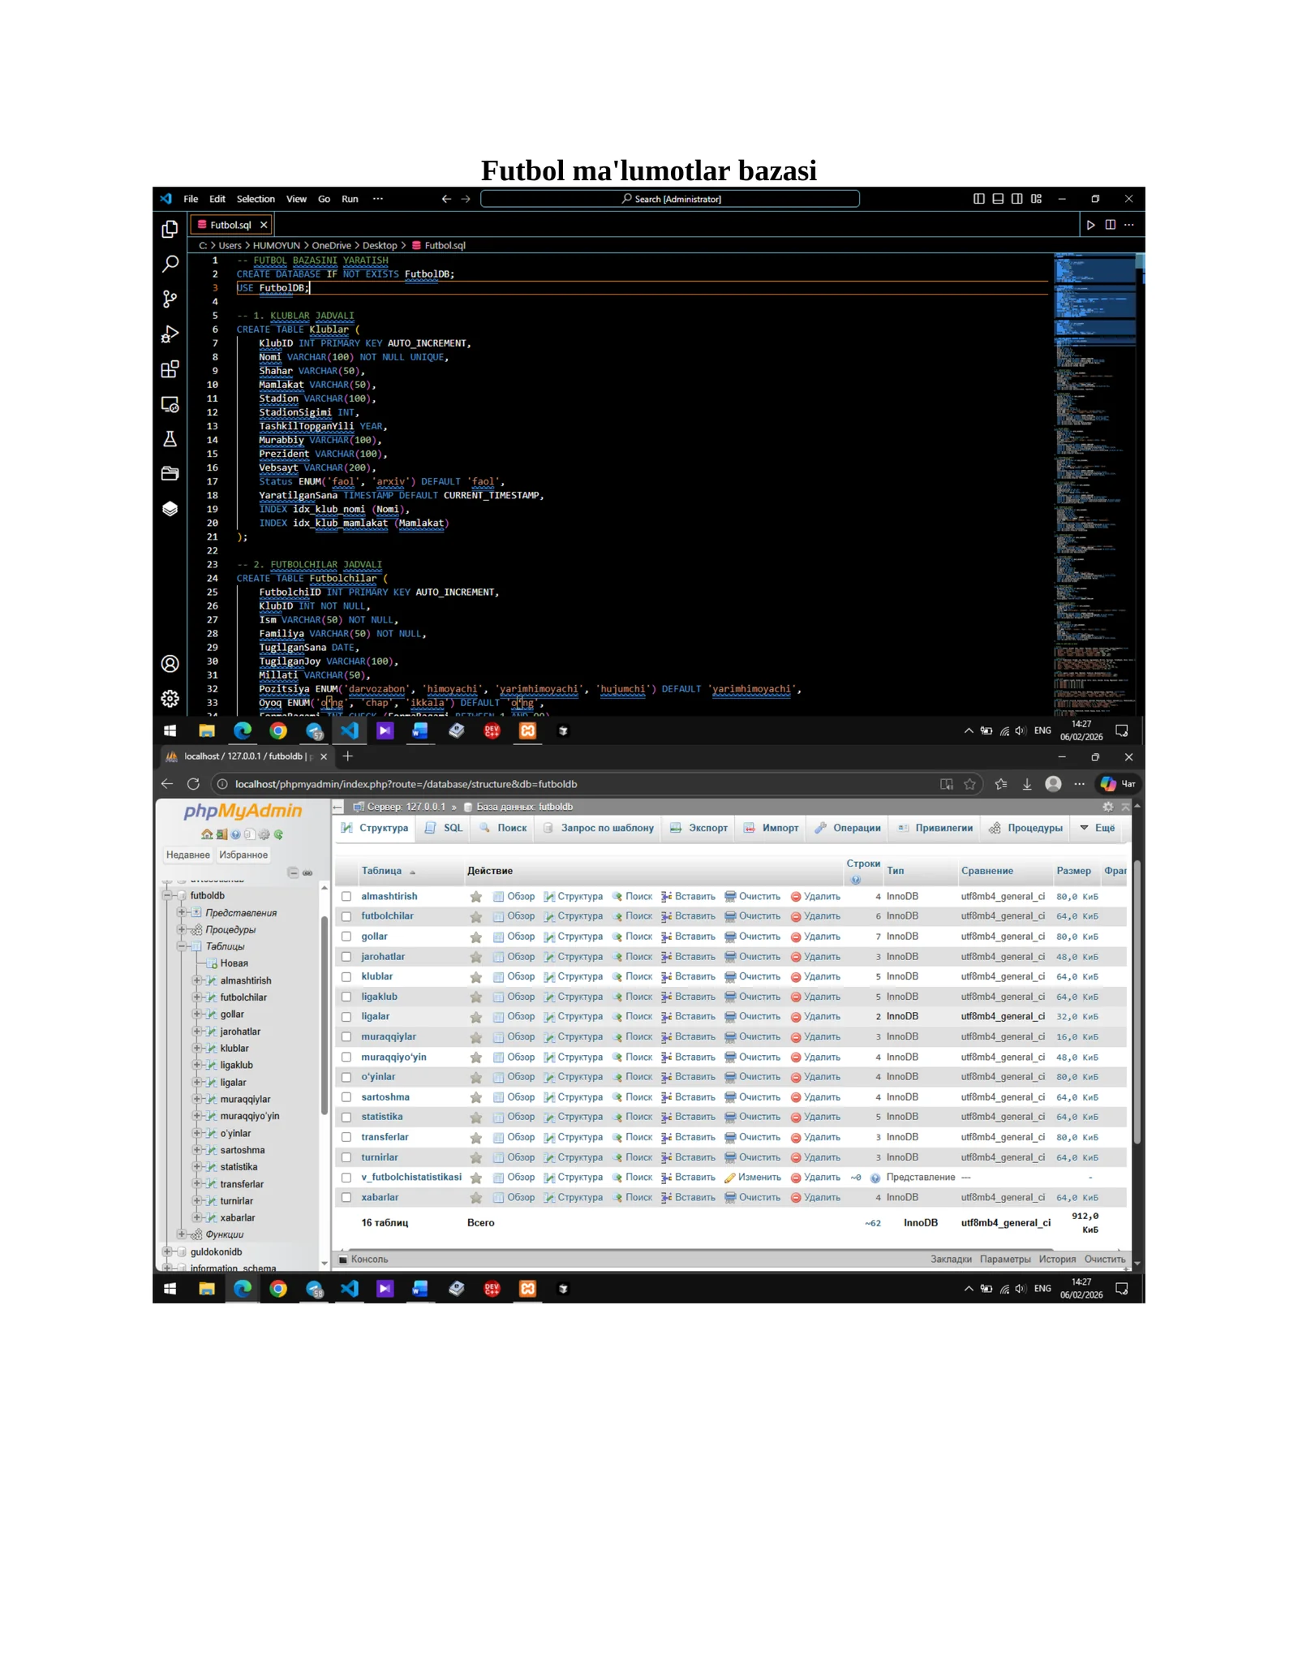
Task: Switch to Операции tab
Action: pos(848,828)
